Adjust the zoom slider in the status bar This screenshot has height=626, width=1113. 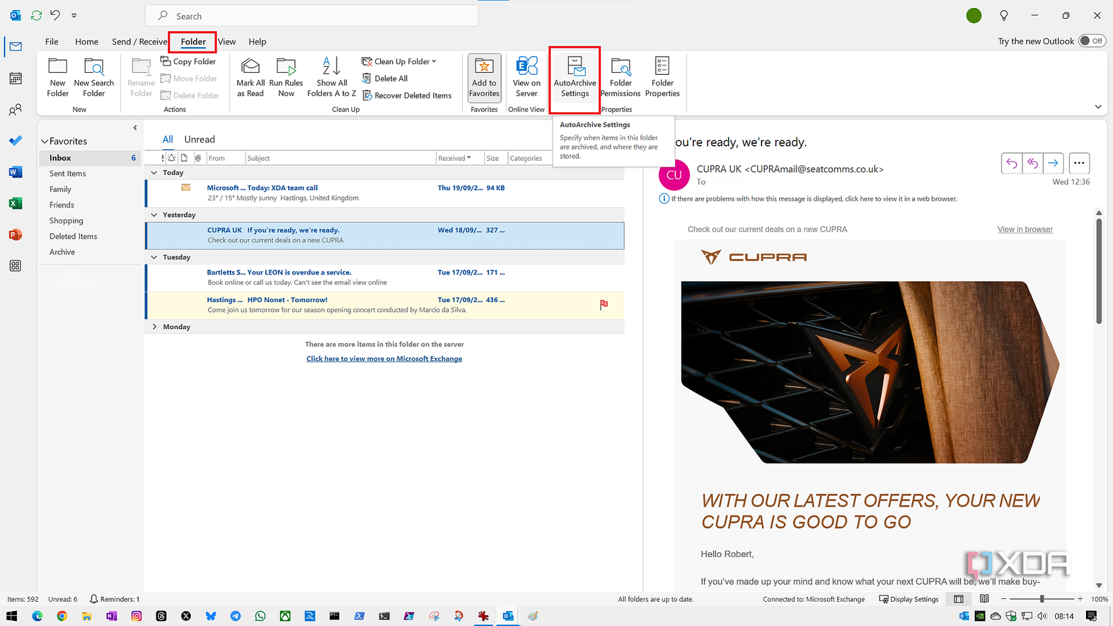[x=1042, y=598]
